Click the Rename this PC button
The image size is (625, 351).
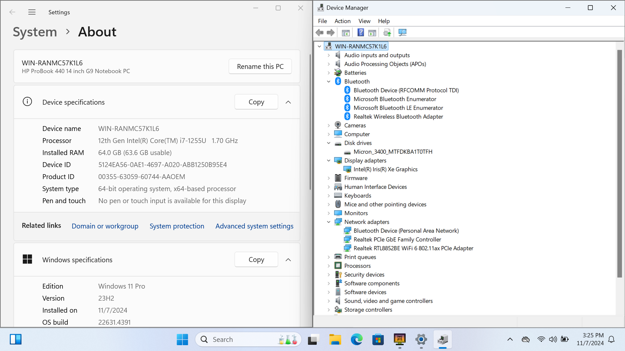click(x=260, y=66)
